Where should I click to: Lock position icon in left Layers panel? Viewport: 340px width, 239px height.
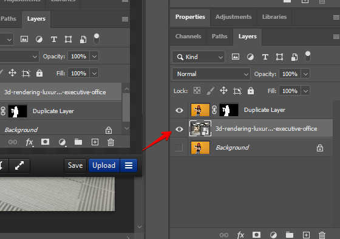pyautogui.click(x=12, y=73)
